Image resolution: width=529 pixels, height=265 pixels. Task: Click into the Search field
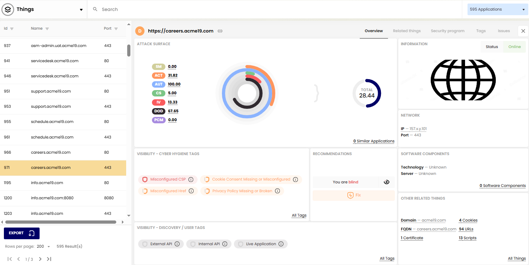[276, 10]
